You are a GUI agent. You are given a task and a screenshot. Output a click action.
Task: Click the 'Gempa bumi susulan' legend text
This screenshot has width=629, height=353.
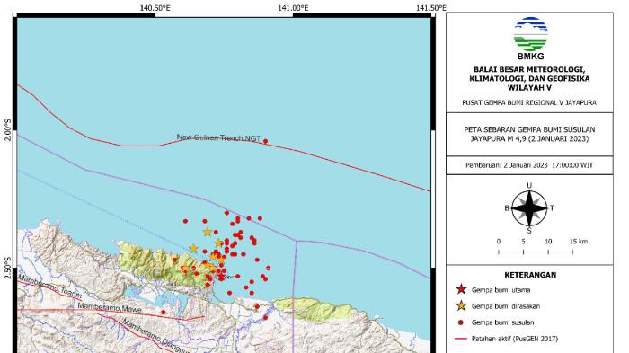[x=502, y=322]
